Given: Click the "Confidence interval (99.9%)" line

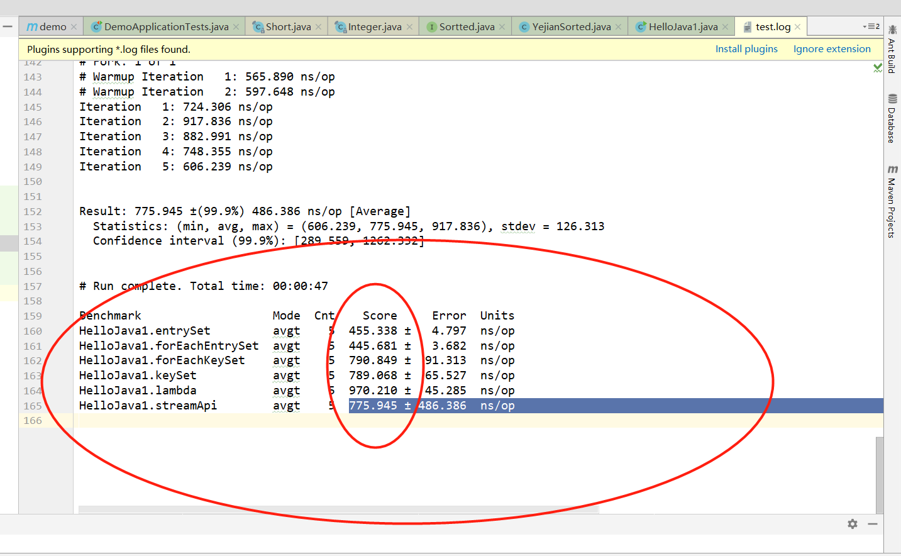Looking at the screenshot, I should (x=258, y=241).
